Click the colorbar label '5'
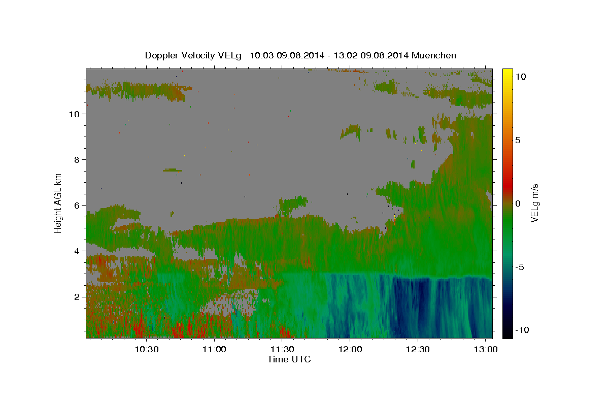Viewport: 609px width, 406px height. [518, 140]
